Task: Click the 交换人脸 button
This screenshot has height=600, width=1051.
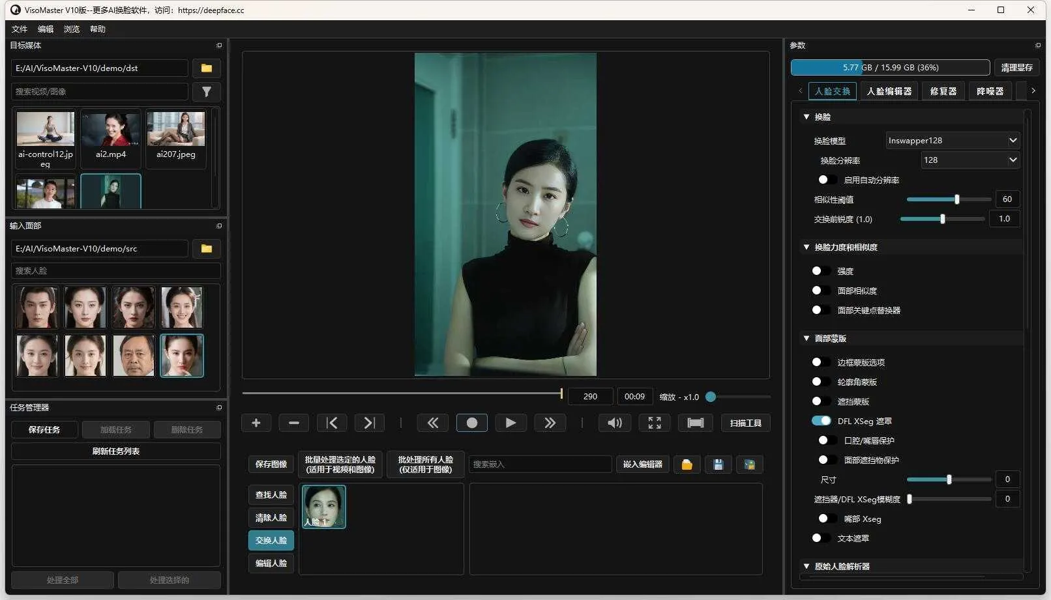Action: [x=271, y=541]
